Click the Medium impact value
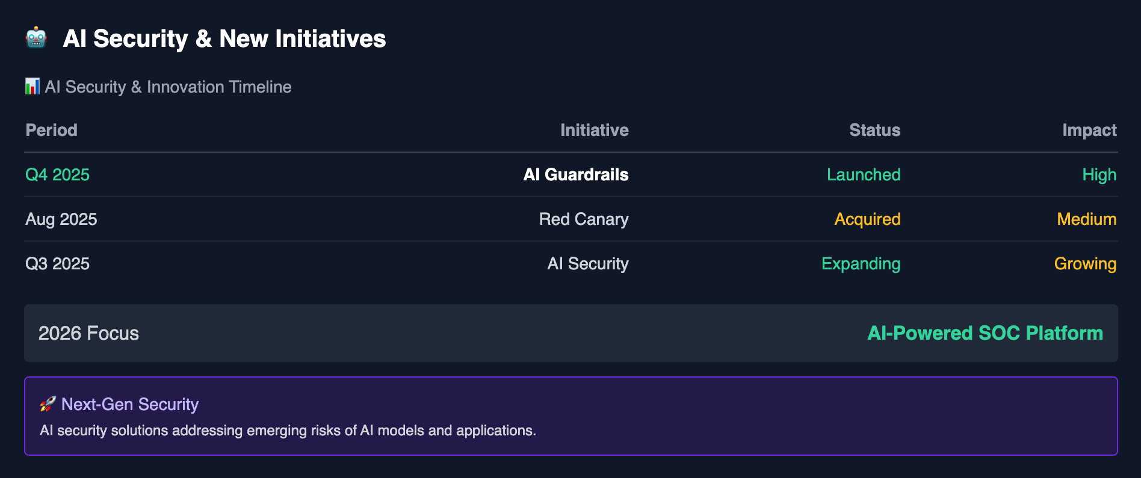The image size is (1141, 478). click(x=1087, y=219)
